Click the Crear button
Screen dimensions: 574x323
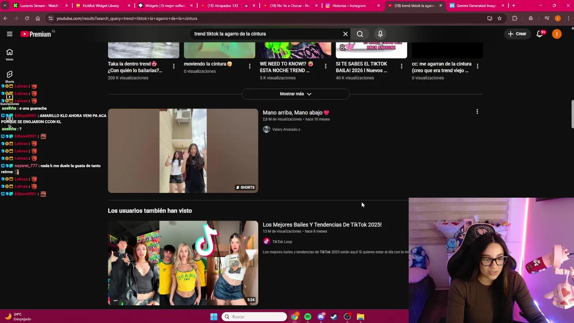tap(517, 34)
